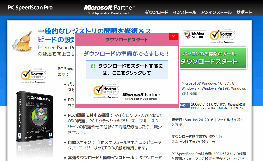This screenshot has width=263, height=161.
Task: Click the Norton seal inside the download dialog
Action: point(106,91)
